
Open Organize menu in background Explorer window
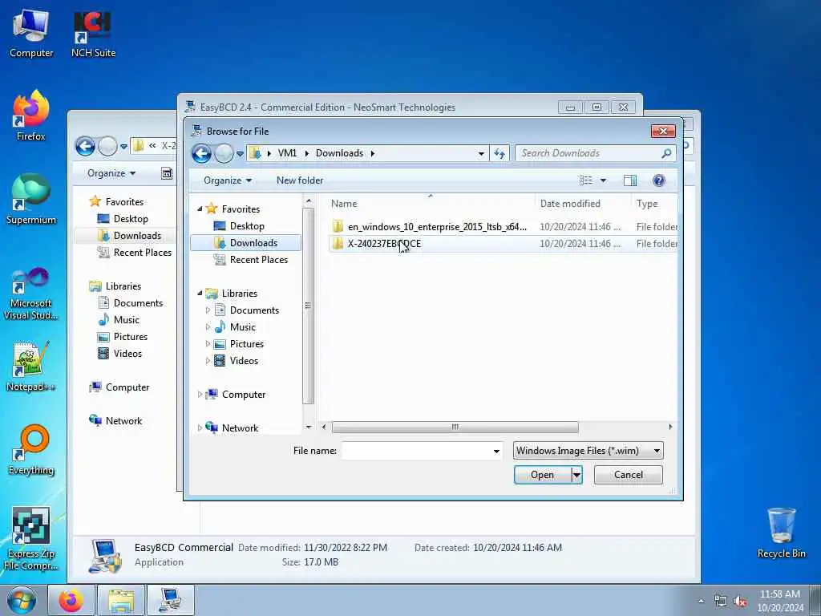tap(111, 173)
